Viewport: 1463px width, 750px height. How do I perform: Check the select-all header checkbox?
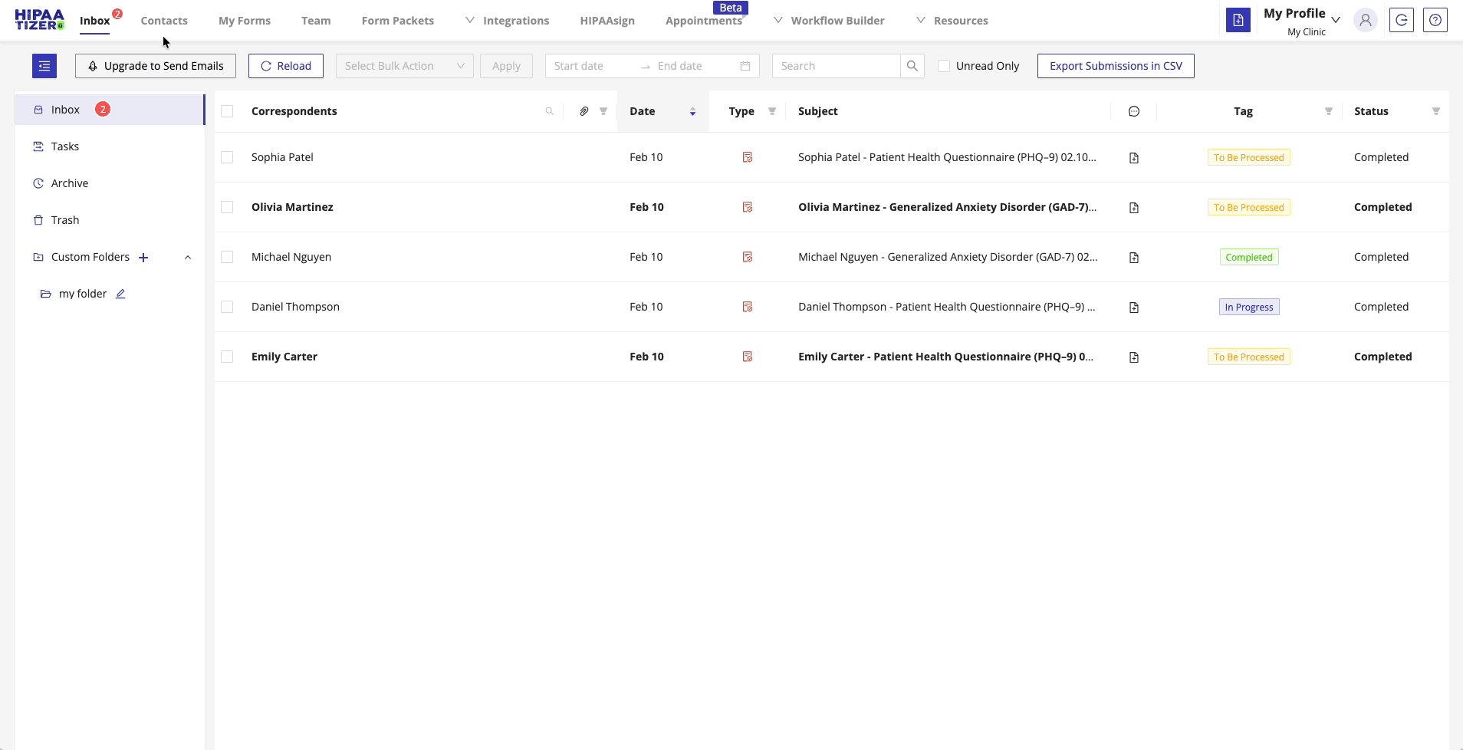tap(227, 111)
